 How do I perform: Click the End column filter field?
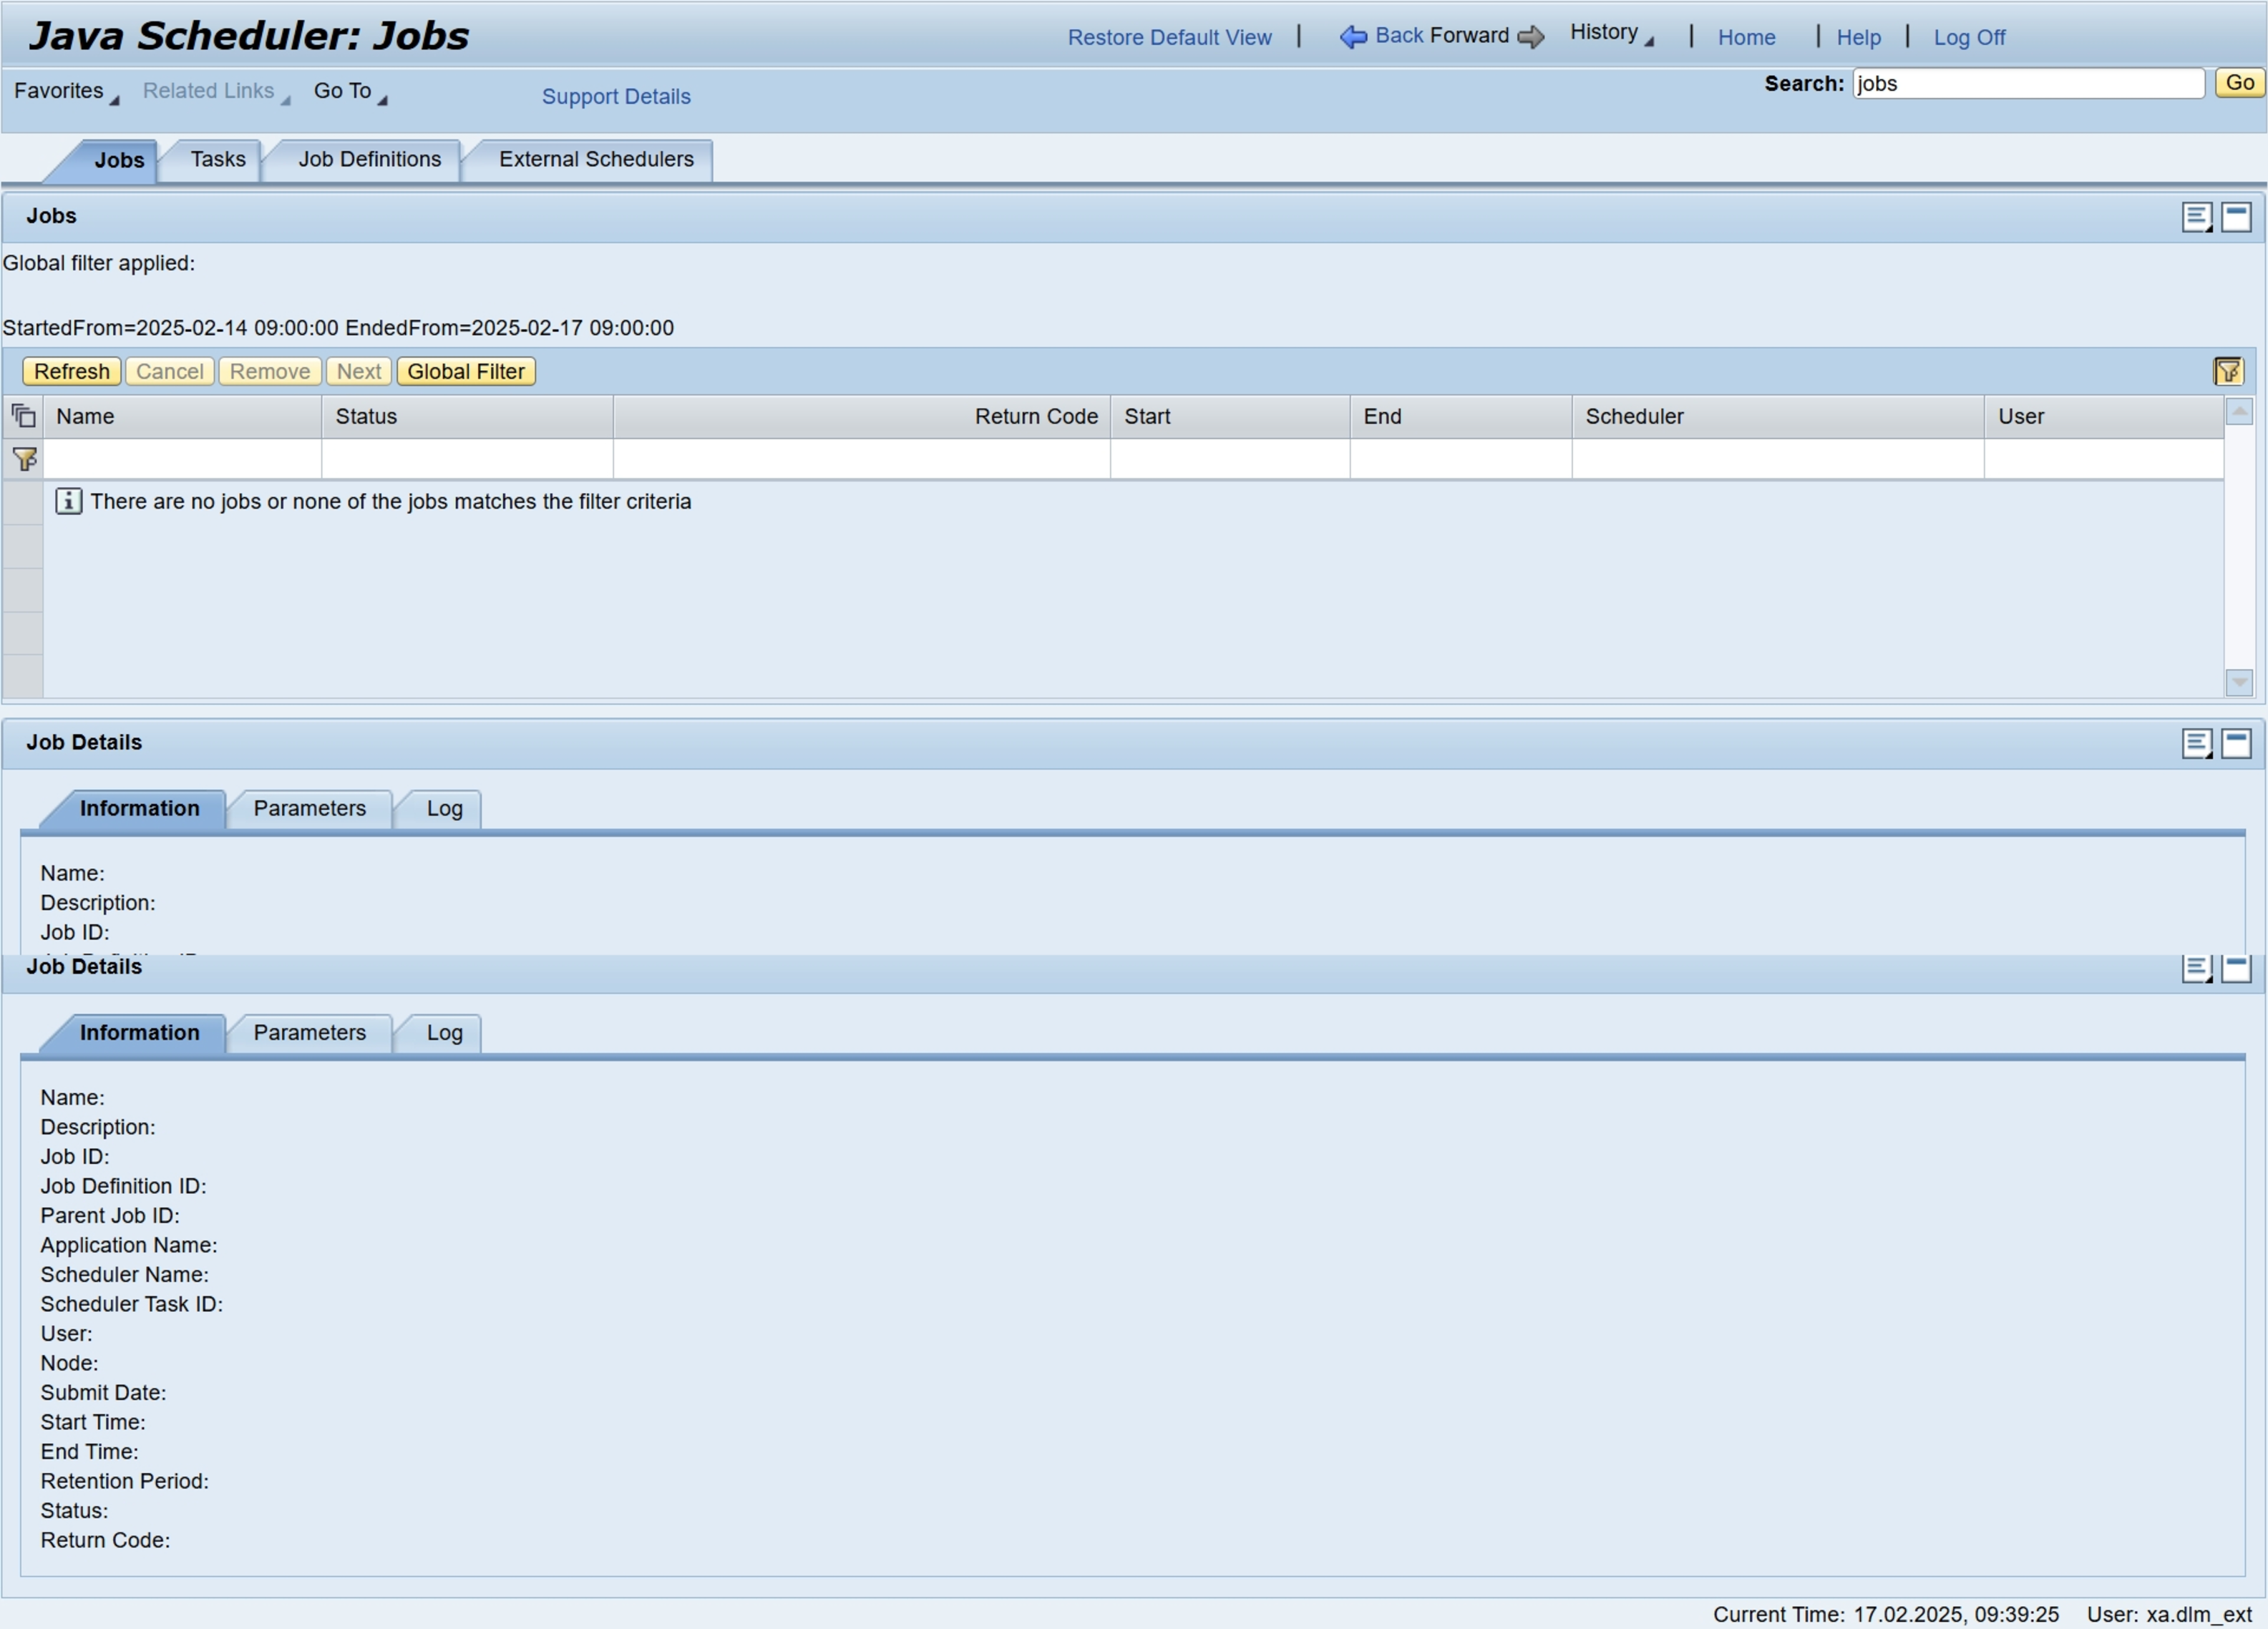coord(1462,460)
